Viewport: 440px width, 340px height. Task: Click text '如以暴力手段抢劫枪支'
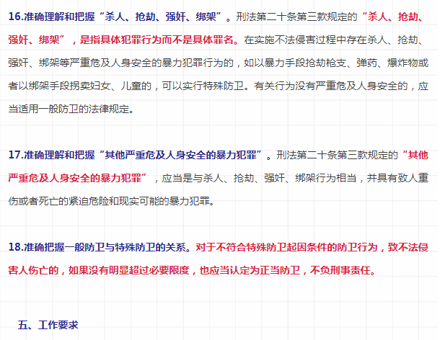295,63
